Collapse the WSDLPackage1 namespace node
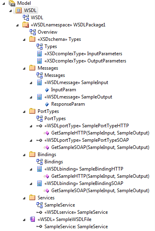This screenshot has height=231, width=155. (x=17, y=25)
